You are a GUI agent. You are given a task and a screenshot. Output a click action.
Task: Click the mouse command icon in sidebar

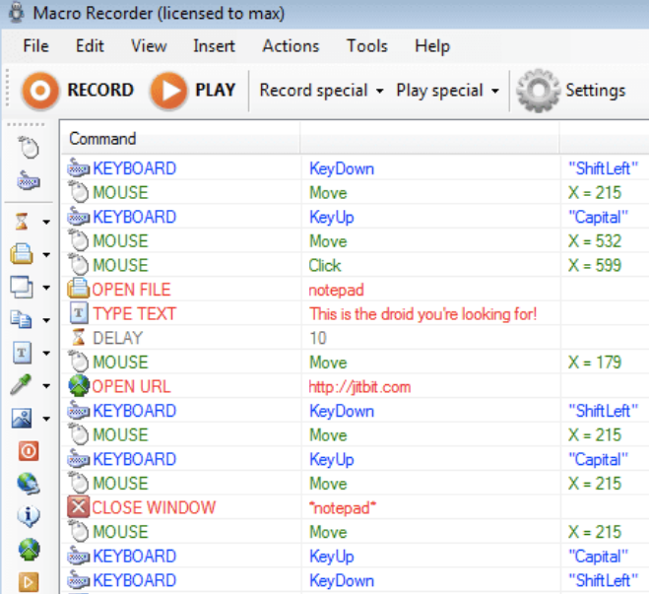29,147
